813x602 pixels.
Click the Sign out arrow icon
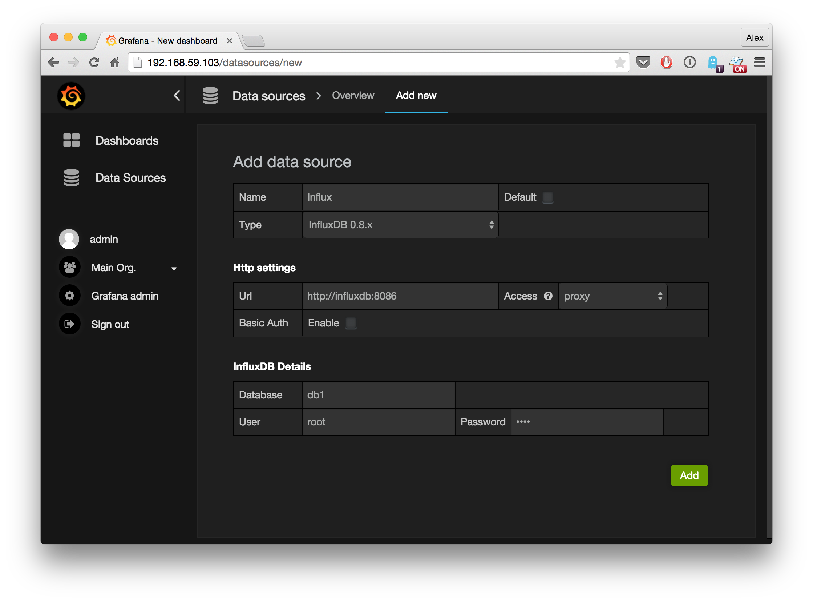[69, 324]
